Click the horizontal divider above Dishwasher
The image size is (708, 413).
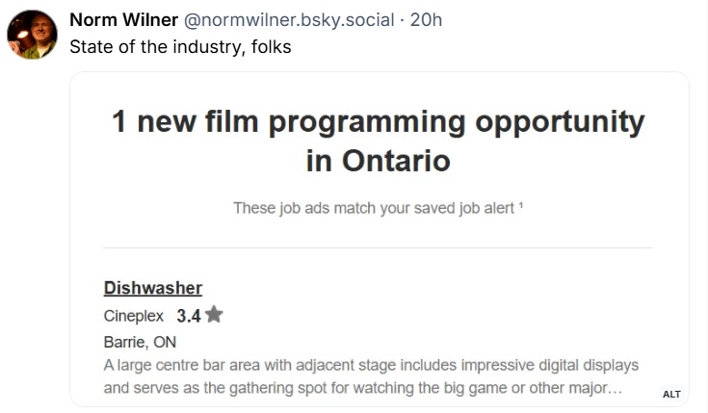pyautogui.click(x=379, y=247)
